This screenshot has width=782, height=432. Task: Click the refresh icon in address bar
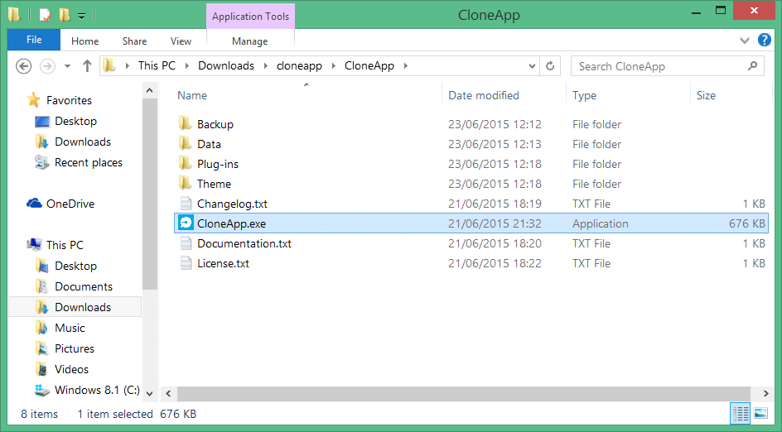click(x=550, y=65)
